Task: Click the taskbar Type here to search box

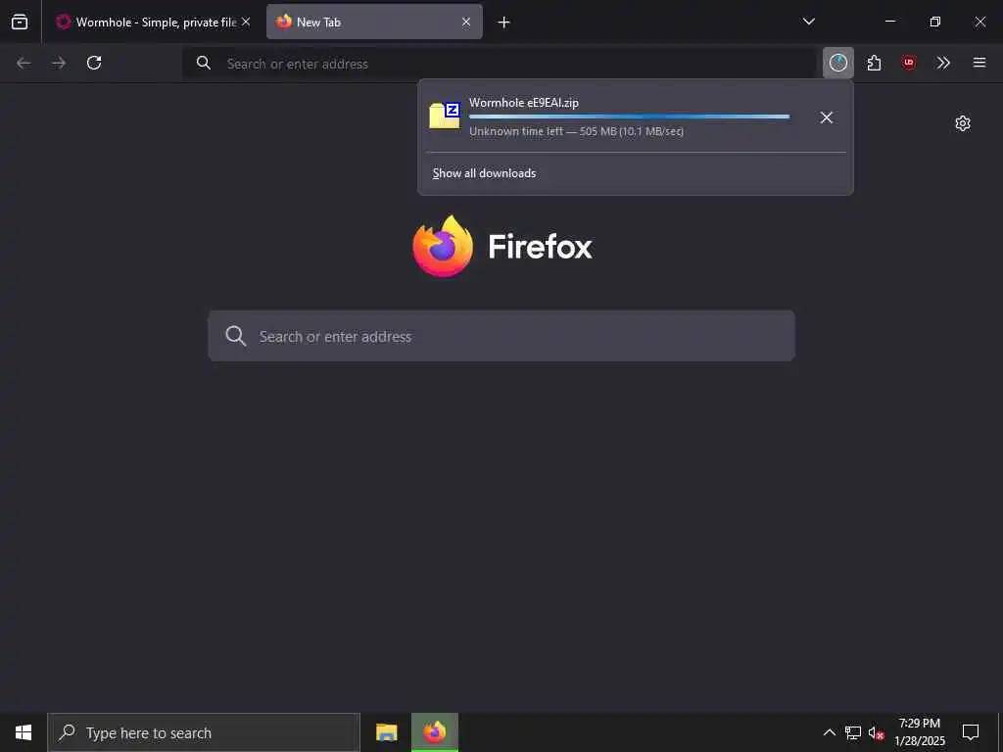Action: 204,732
